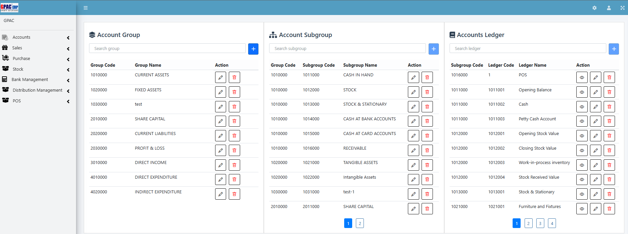This screenshot has height=234, width=628.
Task: Go to page 4 of Accounts Ledger
Action: (552, 223)
